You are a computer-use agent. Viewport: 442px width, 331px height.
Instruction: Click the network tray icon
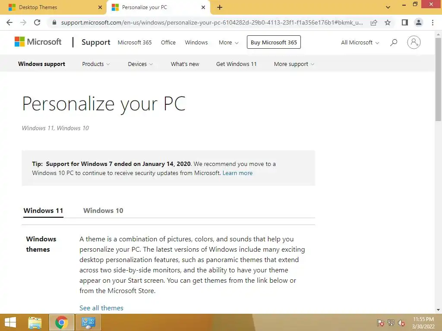point(391,322)
